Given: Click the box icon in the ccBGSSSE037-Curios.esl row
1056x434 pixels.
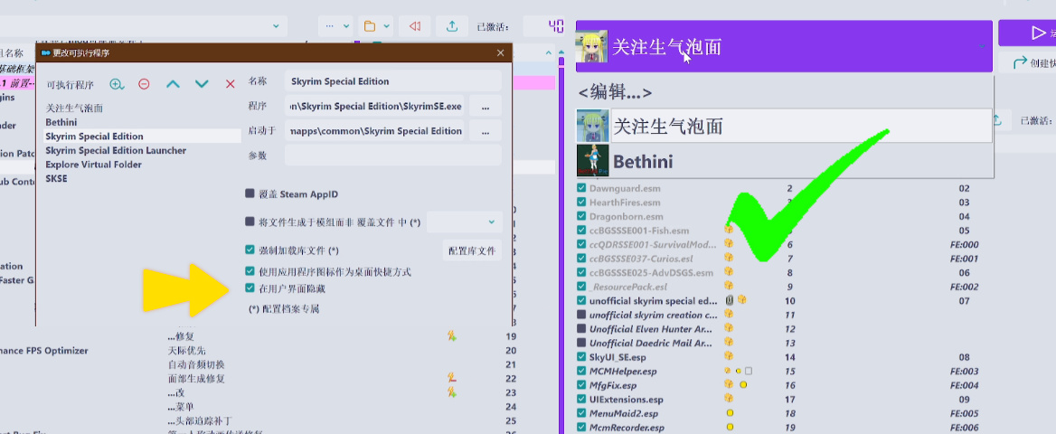Looking at the screenshot, I should pyautogui.click(x=728, y=258).
